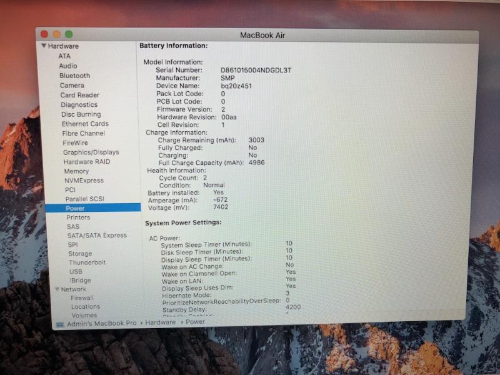Viewport: 500px width, 375px height.
Task: Select the battery serial number value
Action: coord(256,71)
